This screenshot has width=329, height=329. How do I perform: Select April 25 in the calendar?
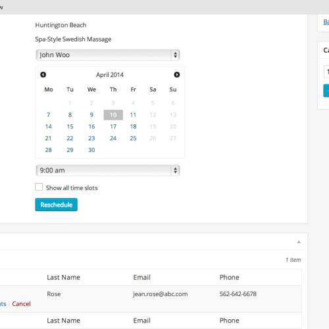click(x=133, y=138)
